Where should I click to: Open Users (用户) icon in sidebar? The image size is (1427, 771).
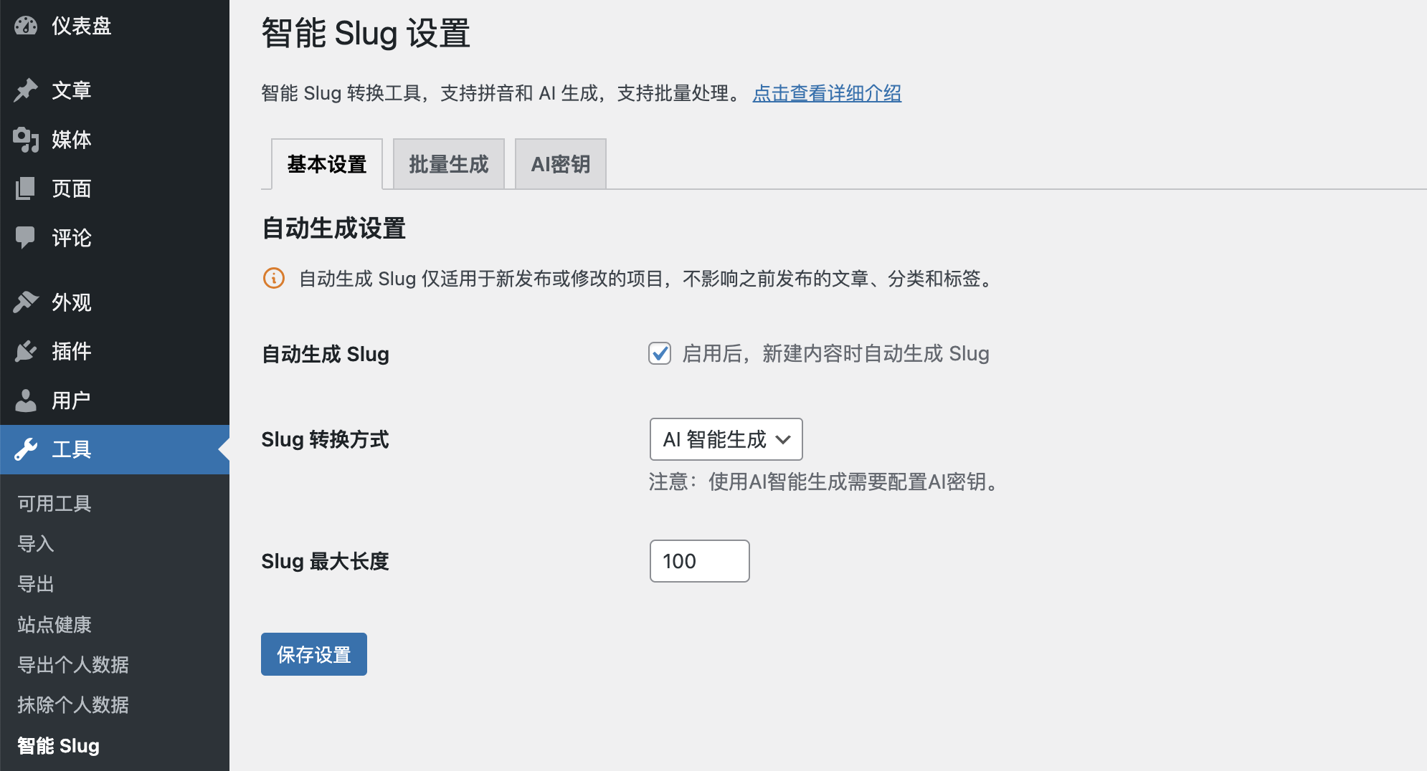point(24,400)
